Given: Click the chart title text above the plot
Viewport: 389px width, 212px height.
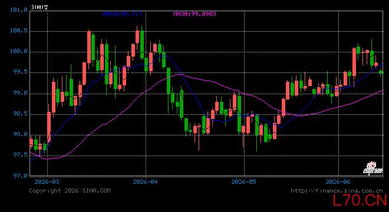Looking at the screenshot, I should pos(39,7).
